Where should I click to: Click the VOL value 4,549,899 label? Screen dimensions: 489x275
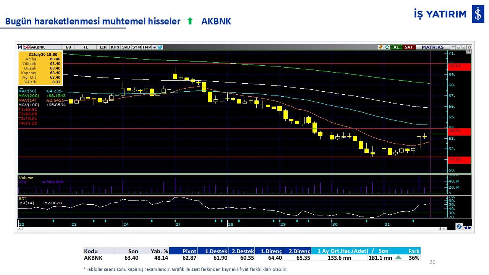point(41,182)
